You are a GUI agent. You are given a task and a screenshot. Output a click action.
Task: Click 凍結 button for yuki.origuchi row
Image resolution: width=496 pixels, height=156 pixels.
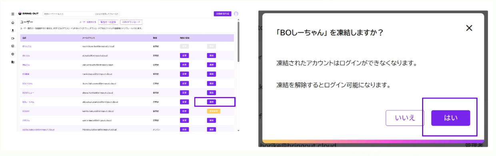211,64
